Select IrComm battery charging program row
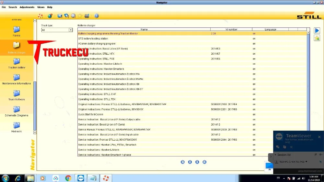The height and width of the screenshot is (182, 324). point(192,44)
